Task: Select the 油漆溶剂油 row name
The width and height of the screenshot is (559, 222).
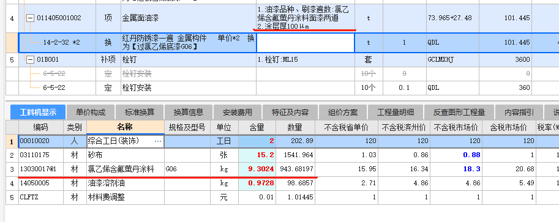Action: (125, 183)
